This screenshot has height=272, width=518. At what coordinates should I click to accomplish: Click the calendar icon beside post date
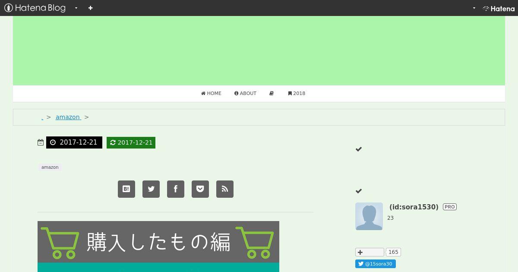click(41, 142)
